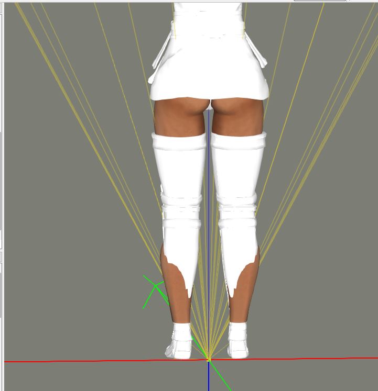The image size is (378, 391).
Task: Click the scene origin point on the red axis
Action: pyautogui.click(x=209, y=360)
